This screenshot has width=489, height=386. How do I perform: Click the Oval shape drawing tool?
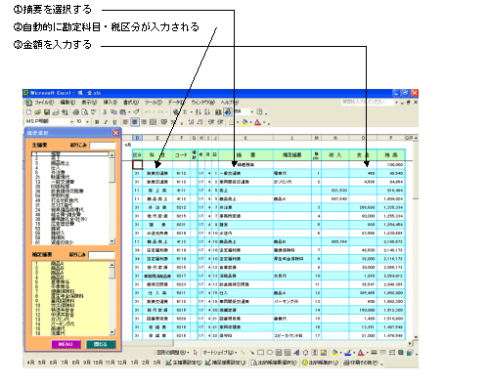coord(270,353)
